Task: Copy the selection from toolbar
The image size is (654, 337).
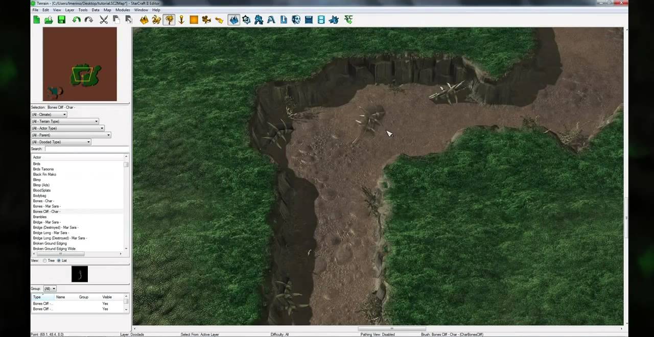Action: (116, 20)
